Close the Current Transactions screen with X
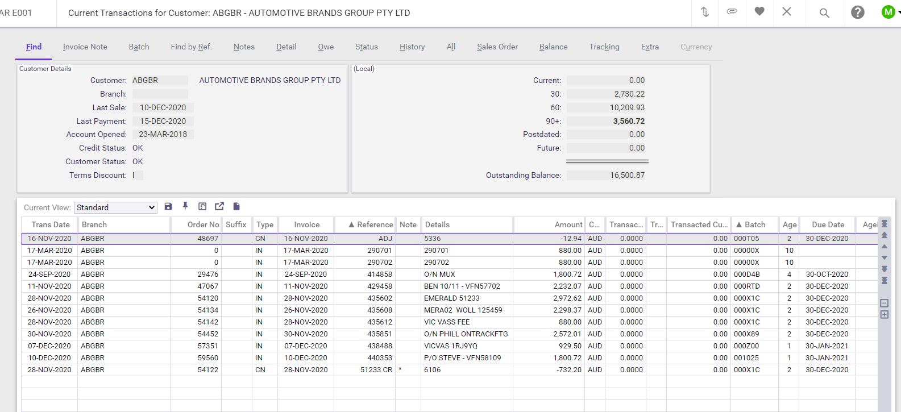 [787, 11]
